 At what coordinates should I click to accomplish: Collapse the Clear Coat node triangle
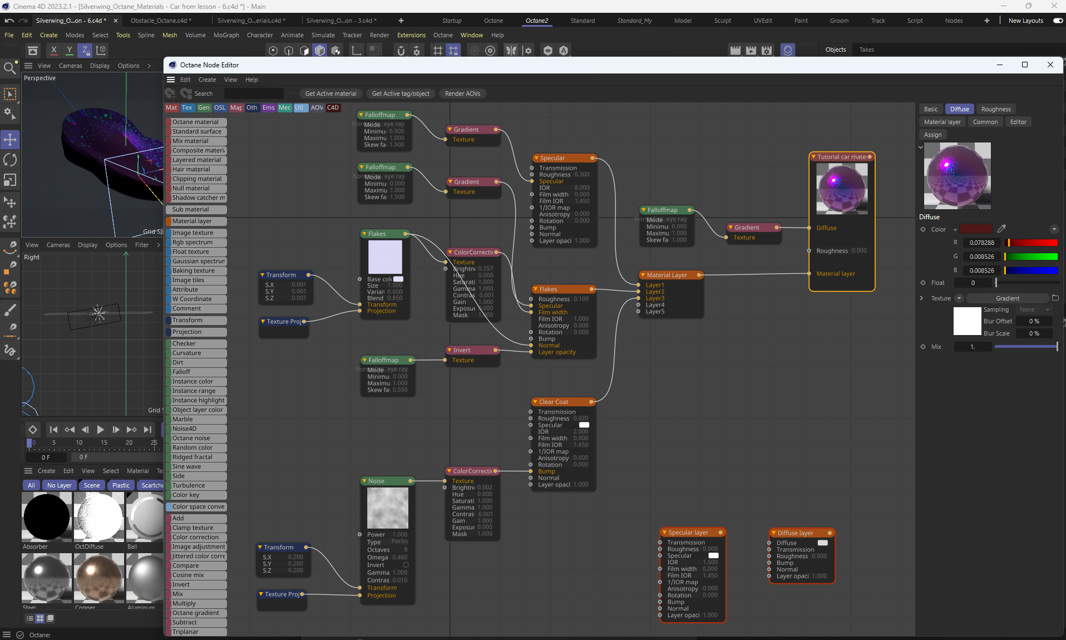535,402
